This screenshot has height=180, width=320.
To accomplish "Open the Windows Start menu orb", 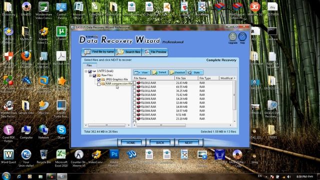I will (x=6, y=176).
